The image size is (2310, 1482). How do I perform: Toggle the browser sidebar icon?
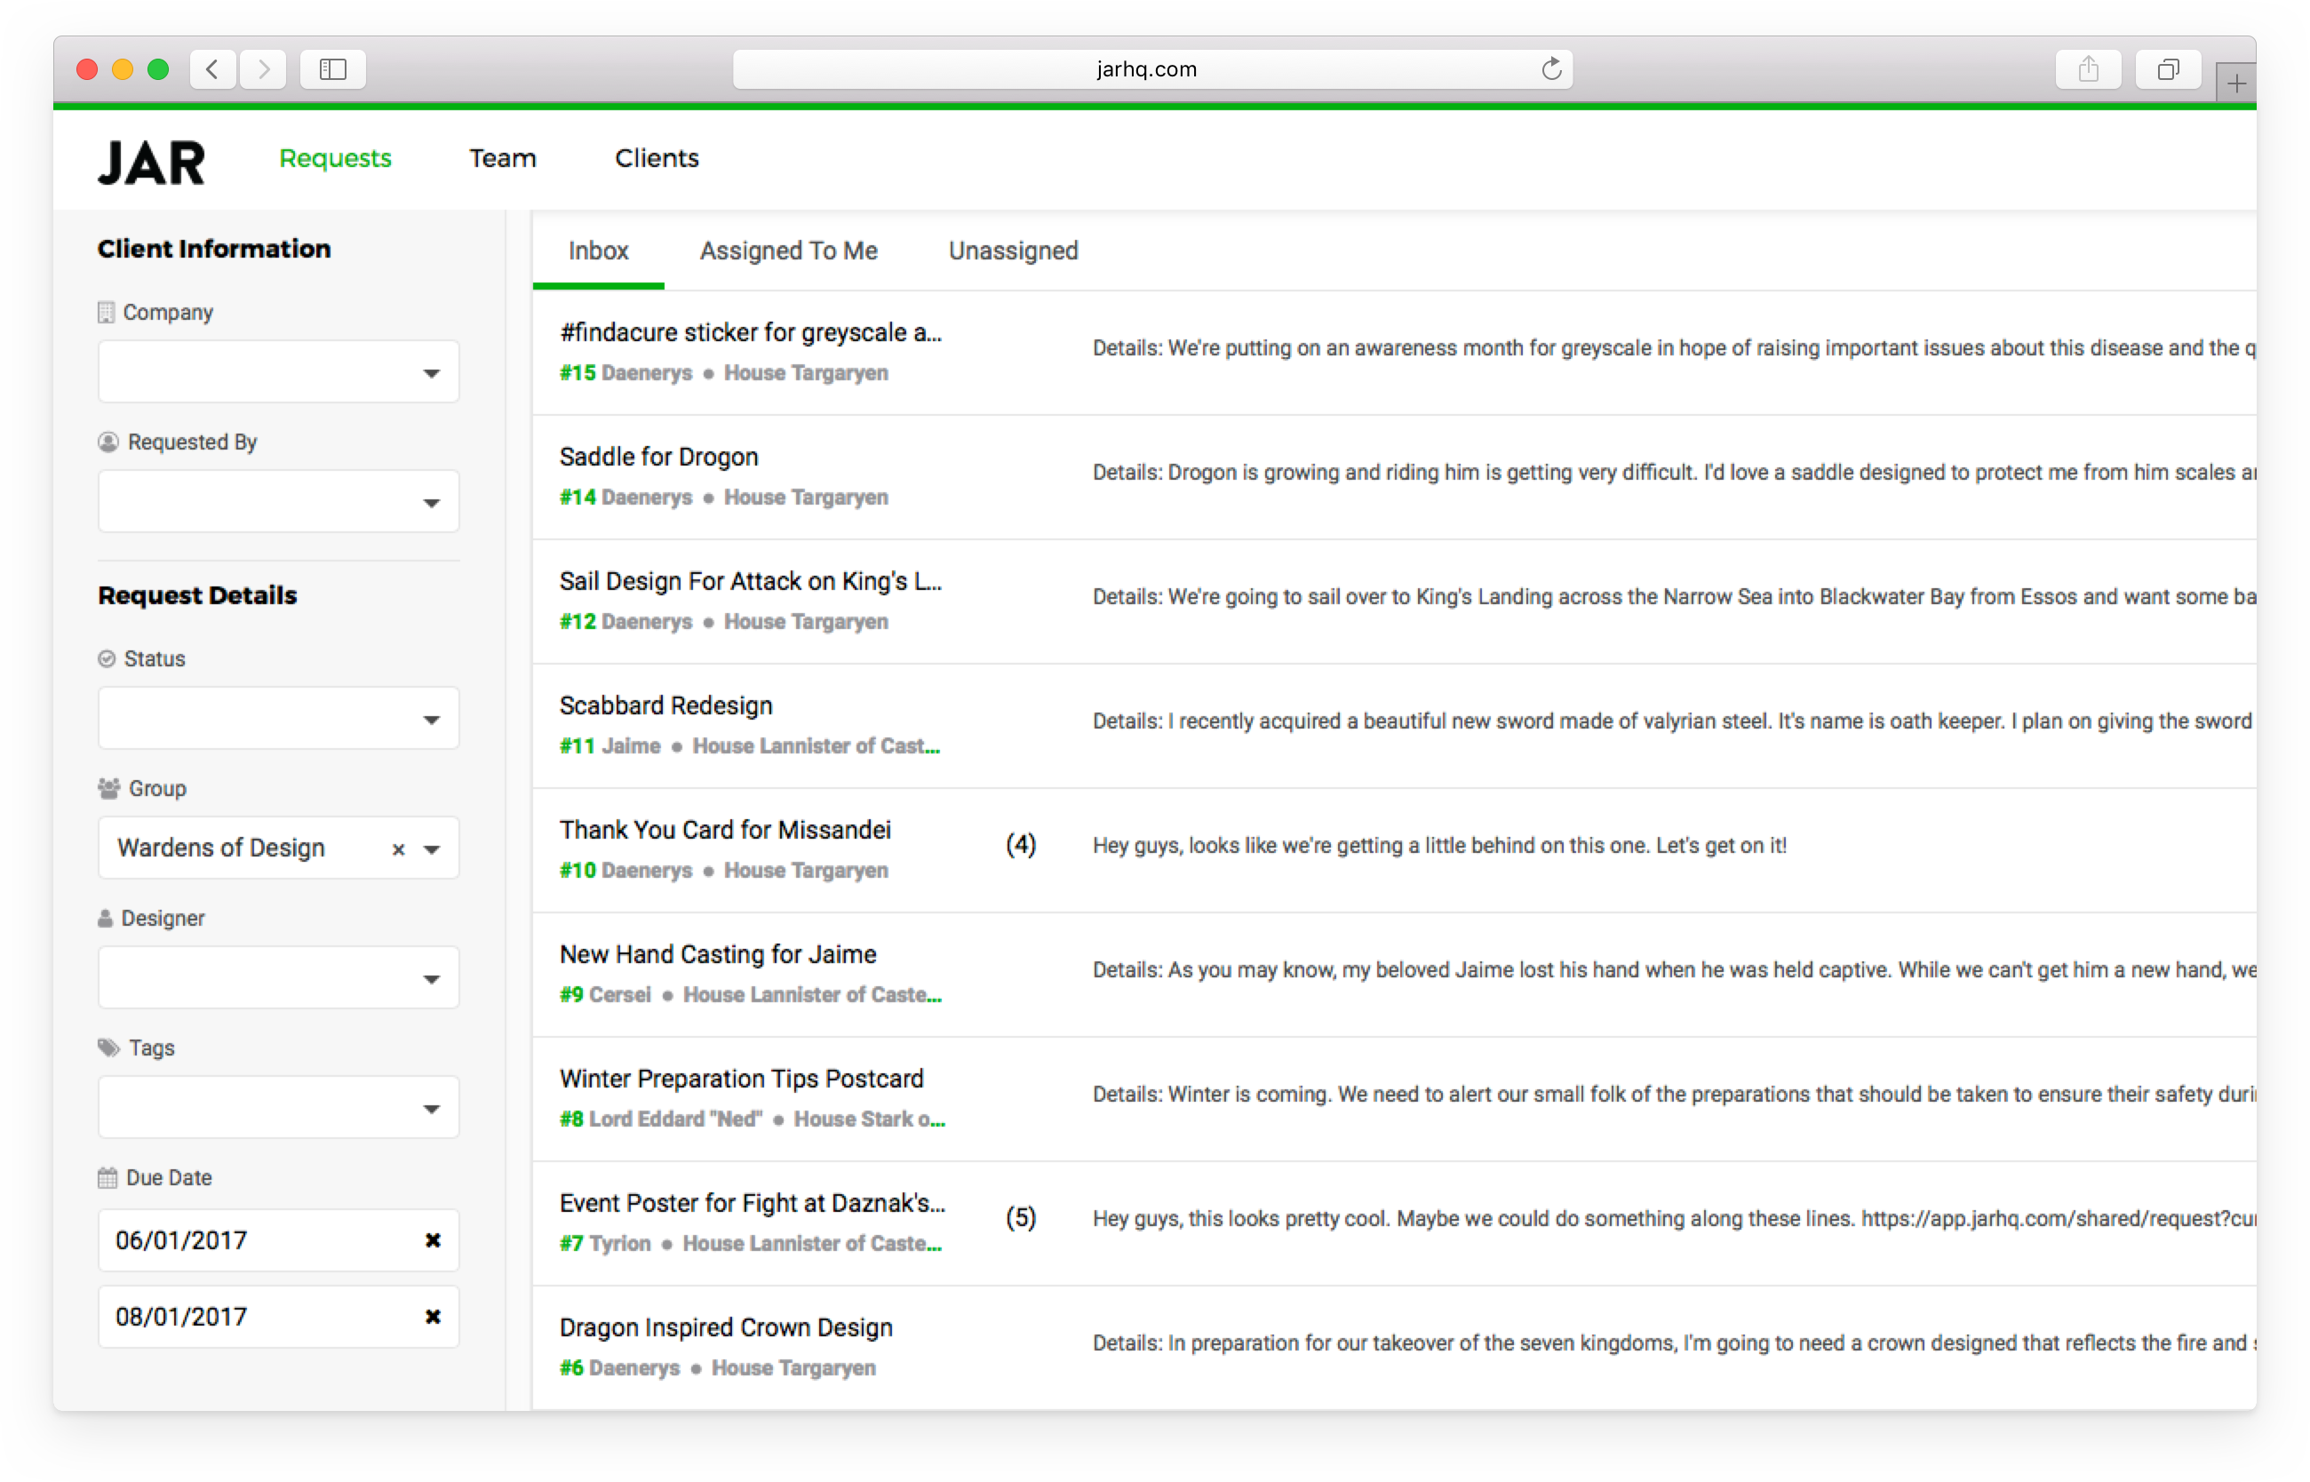(333, 69)
